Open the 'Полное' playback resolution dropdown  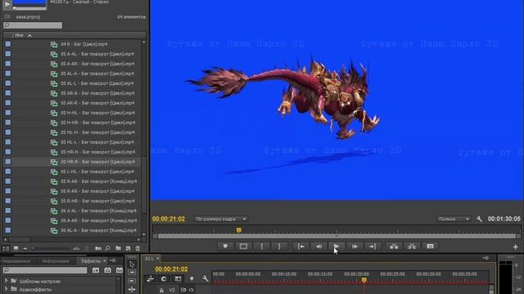pos(453,219)
